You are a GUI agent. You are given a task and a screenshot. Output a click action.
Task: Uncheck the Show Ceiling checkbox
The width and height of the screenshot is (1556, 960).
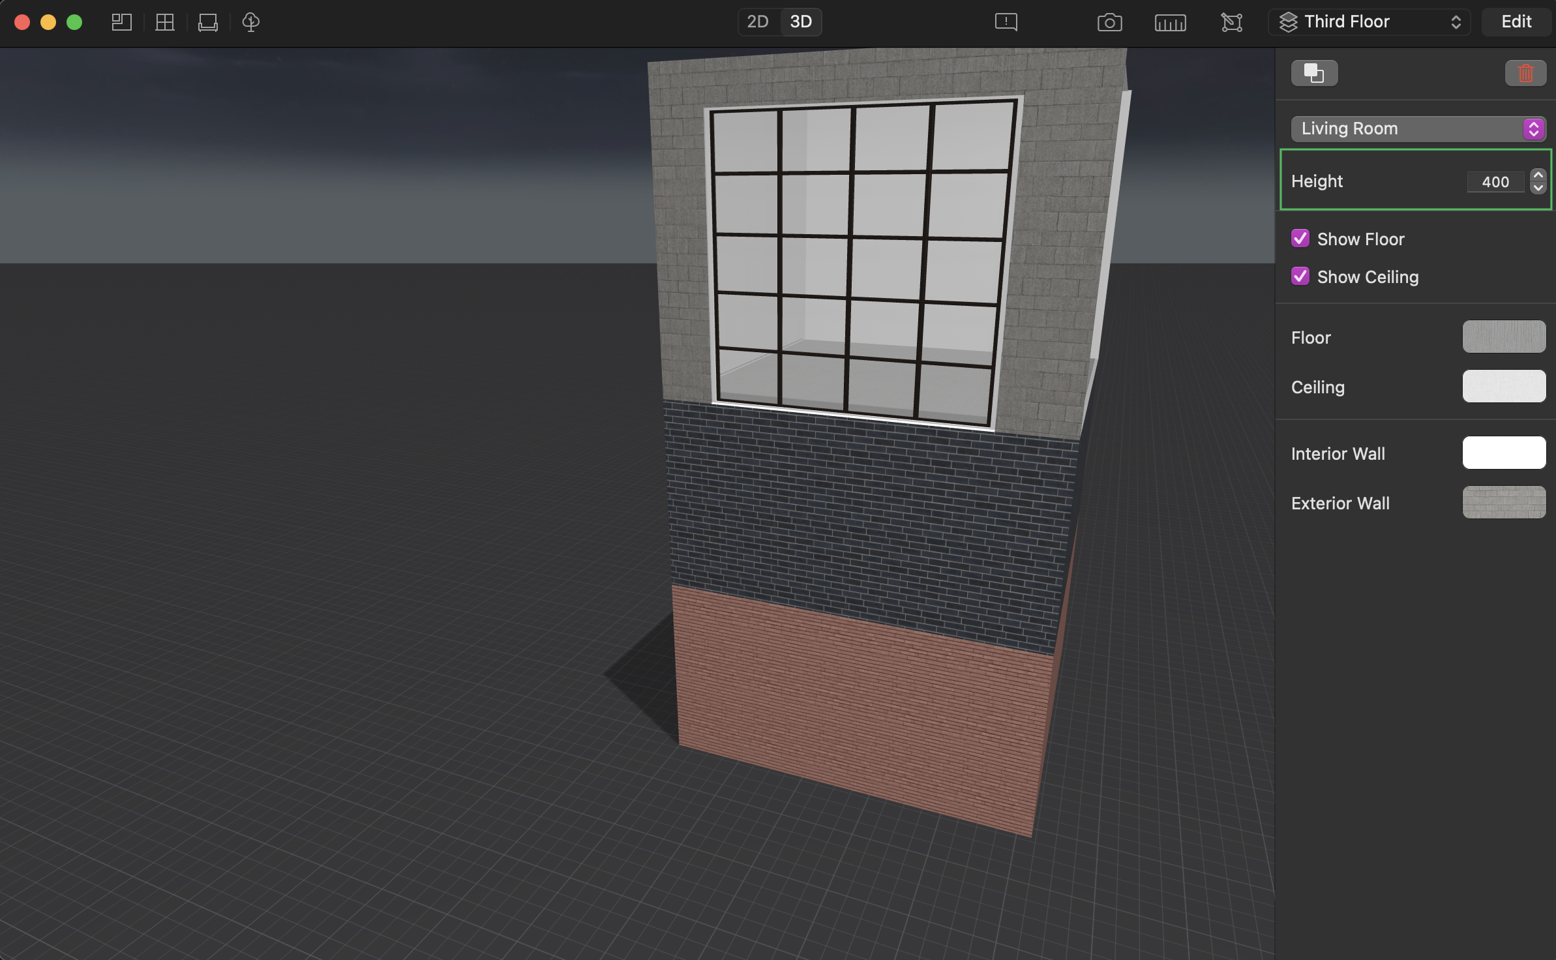pyautogui.click(x=1300, y=277)
